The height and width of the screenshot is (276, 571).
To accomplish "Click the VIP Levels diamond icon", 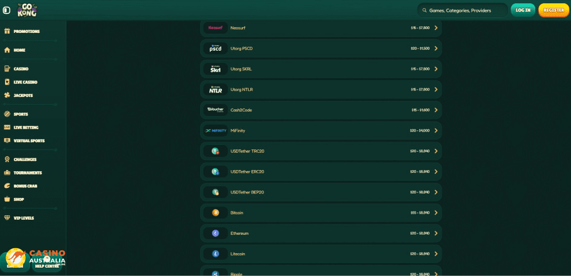I will tap(7, 218).
